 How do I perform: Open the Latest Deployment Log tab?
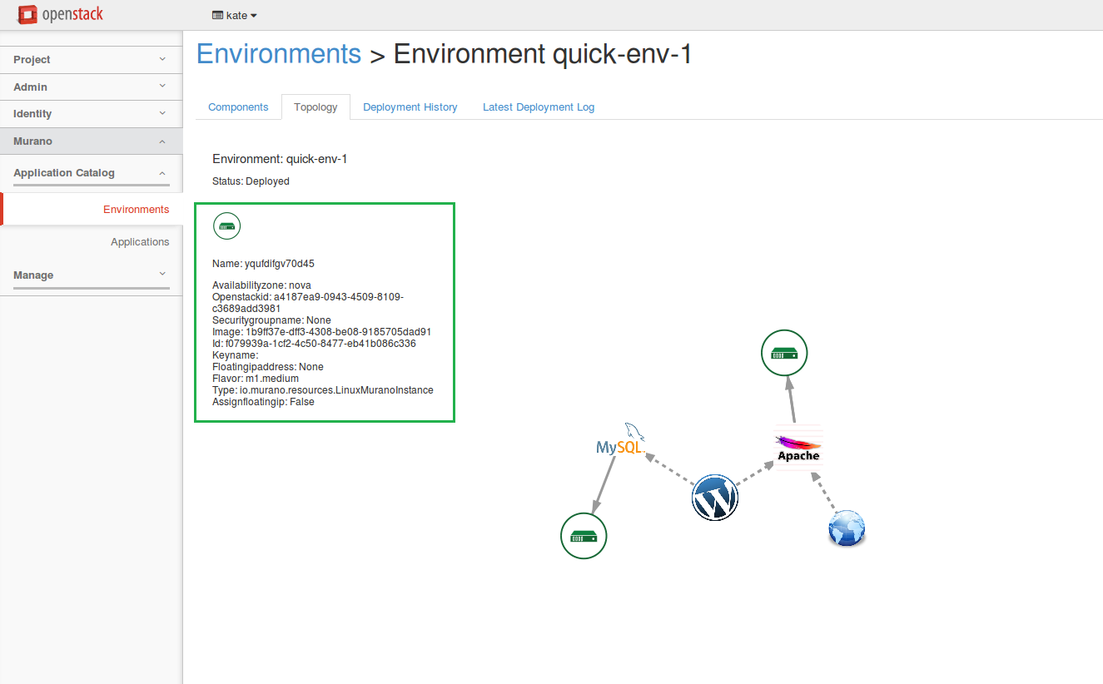coord(538,107)
